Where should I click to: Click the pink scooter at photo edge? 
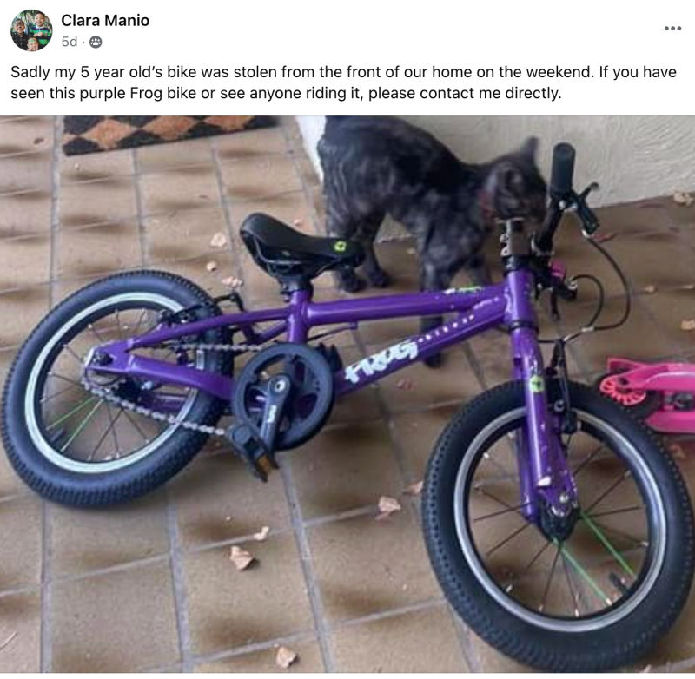[649, 393]
